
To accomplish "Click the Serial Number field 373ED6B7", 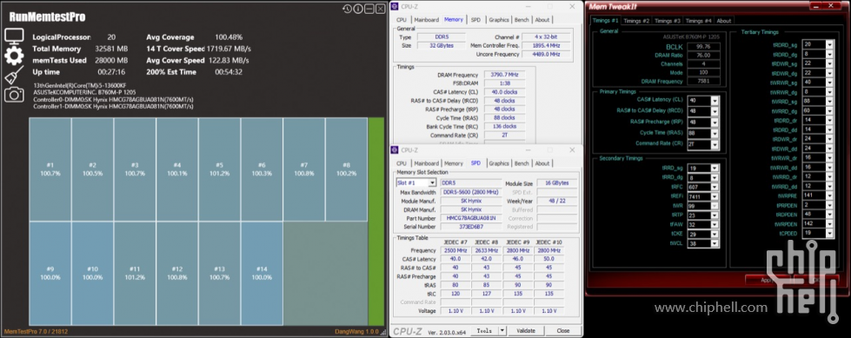I will (x=470, y=227).
